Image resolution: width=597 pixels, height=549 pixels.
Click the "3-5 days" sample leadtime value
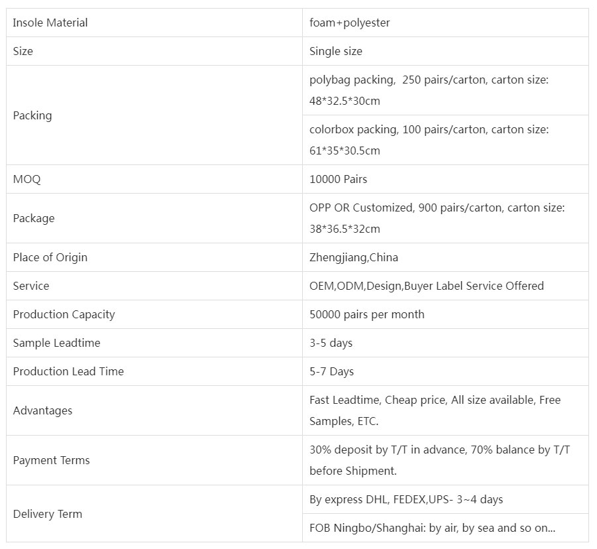pos(331,343)
